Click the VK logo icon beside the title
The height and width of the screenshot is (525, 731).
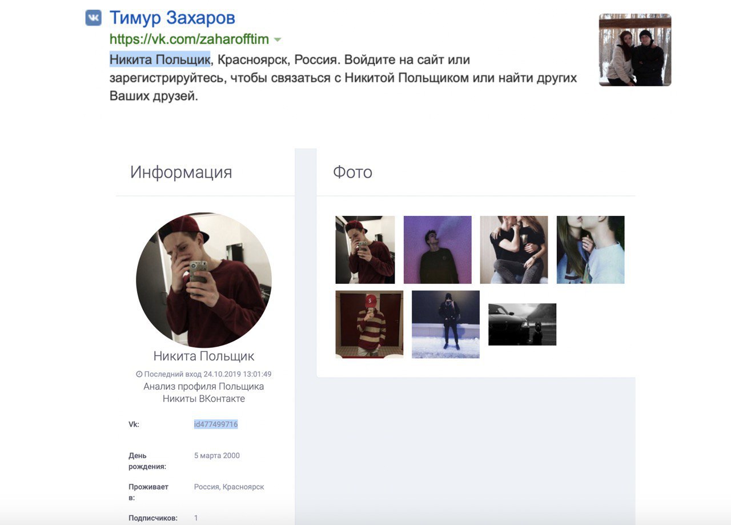(93, 18)
